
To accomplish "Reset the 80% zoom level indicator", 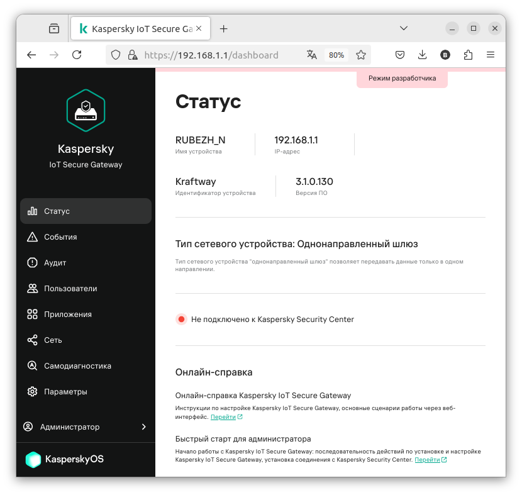I will [x=336, y=55].
